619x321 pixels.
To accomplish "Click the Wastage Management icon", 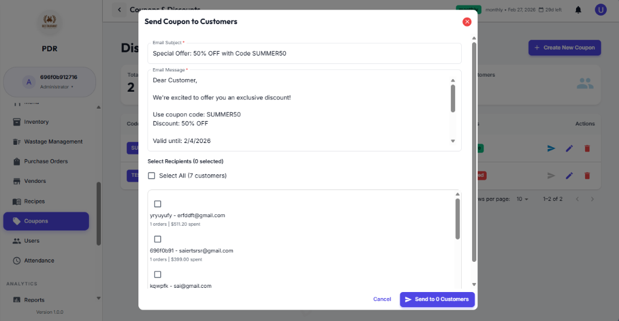I will (x=16, y=142).
